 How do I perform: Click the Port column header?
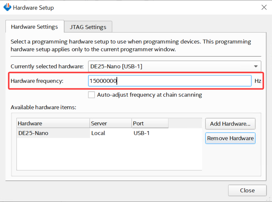[150, 123]
